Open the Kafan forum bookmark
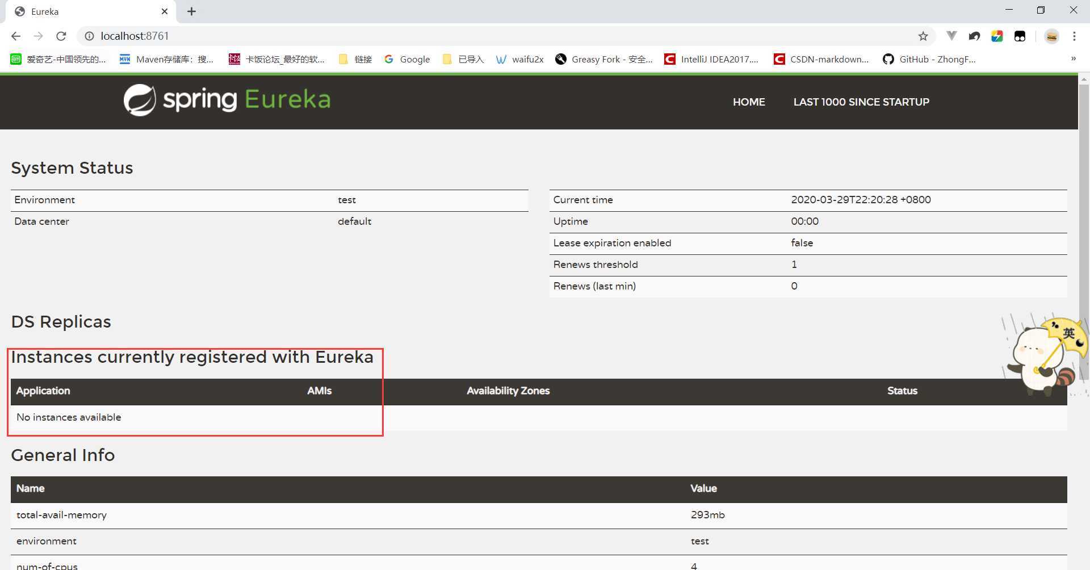The image size is (1090, 570). point(276,59)
